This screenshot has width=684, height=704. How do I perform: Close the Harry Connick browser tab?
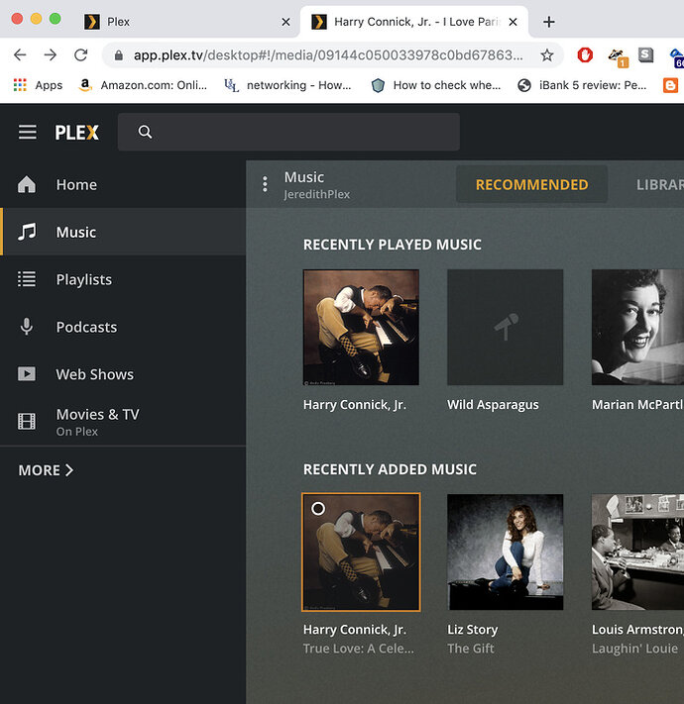pos(513,22)
